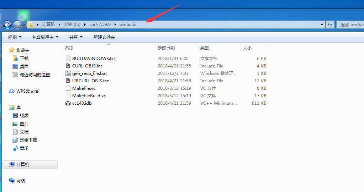Go forward with the Forward arrow button

(x=17, y=25)
